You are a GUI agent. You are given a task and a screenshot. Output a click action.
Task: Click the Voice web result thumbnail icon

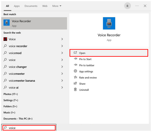5,39
